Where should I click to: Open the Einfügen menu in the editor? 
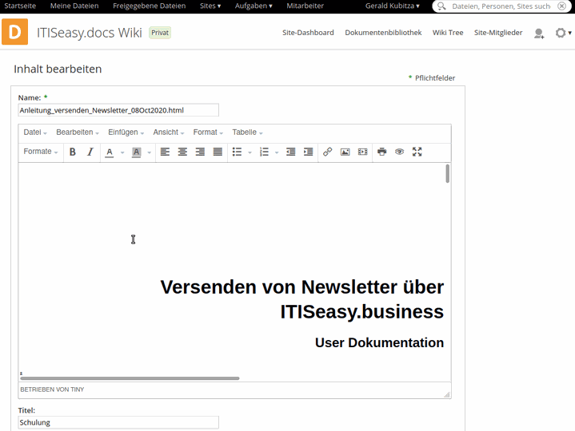(x=126, y=132)
